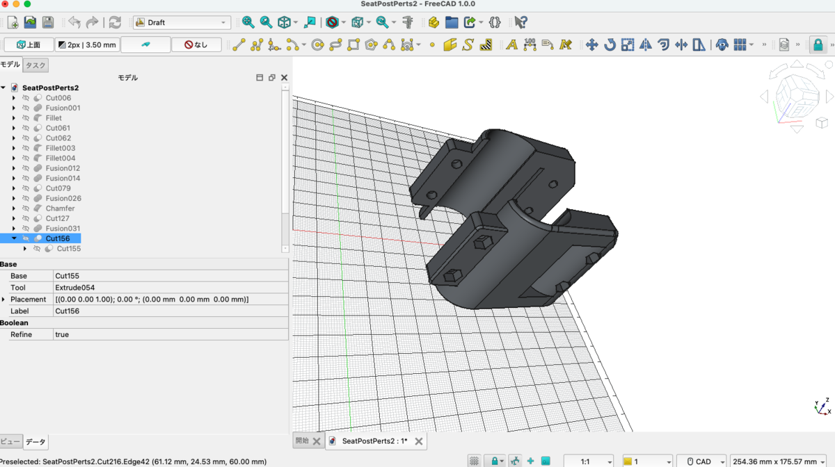835x467 pixels.
Task: Select the Draft Text tool
Action: click(512, 45)
